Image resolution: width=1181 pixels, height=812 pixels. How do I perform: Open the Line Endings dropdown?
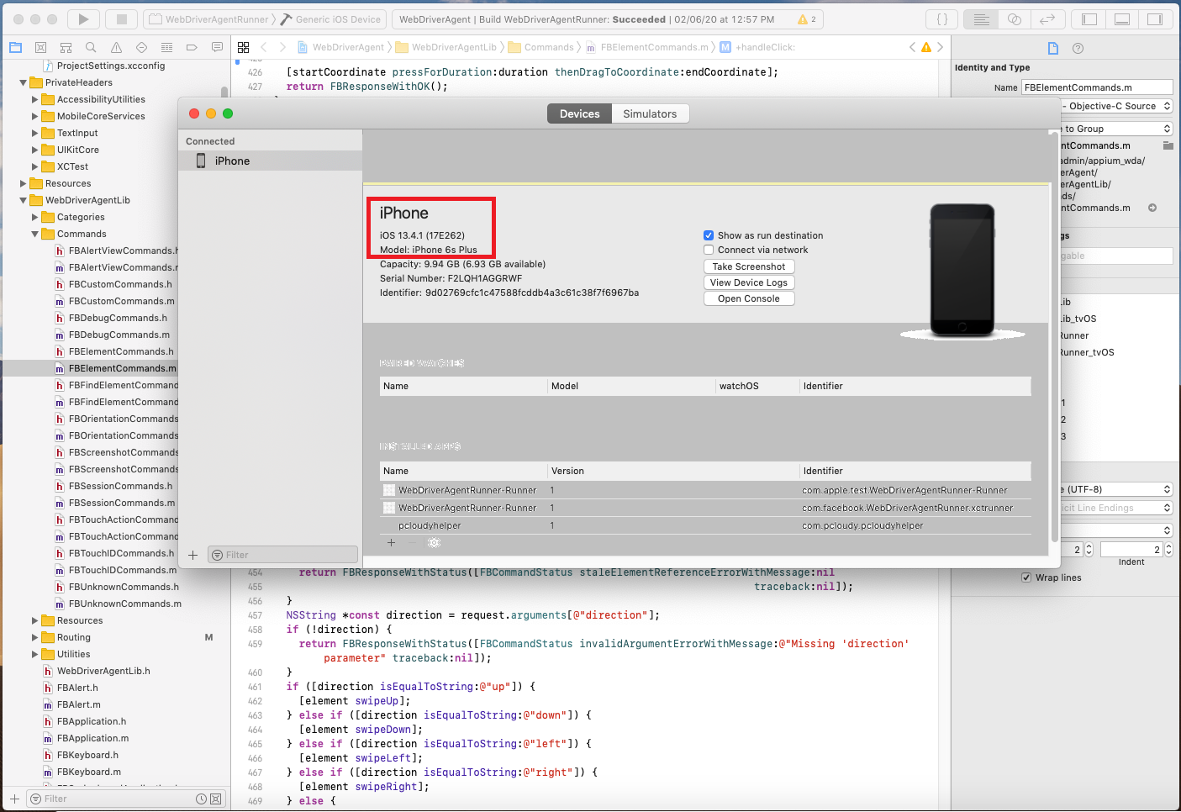(1115, 508)
